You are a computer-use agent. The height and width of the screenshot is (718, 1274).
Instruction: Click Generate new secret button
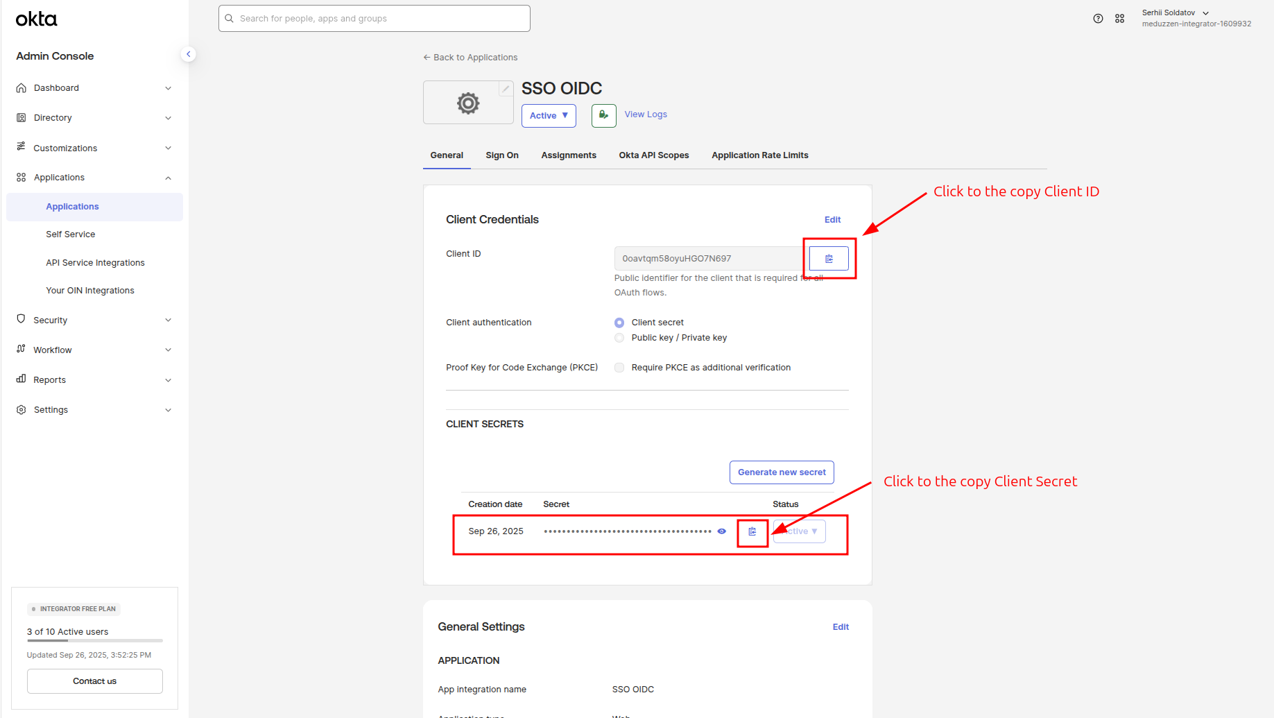click(782, 472)
